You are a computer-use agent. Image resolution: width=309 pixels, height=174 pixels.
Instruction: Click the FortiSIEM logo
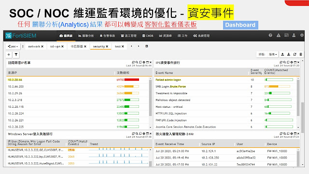[21, 36]
